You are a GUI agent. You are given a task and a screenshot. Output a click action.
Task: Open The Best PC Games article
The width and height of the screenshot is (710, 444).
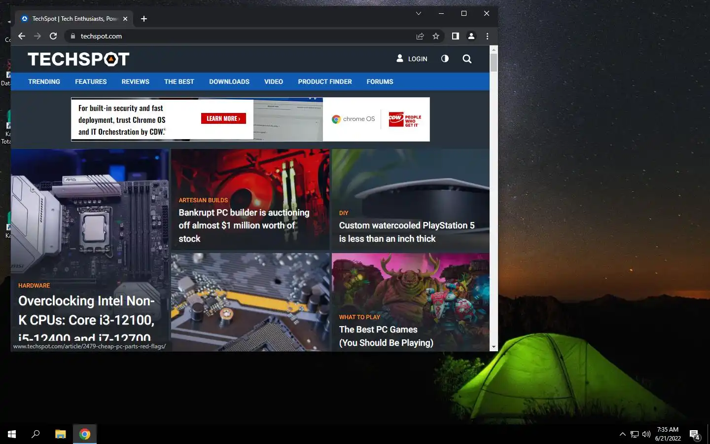386,336
